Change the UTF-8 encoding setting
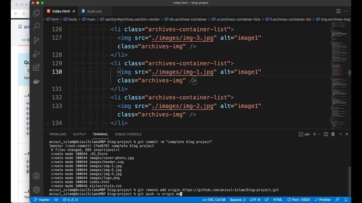This screenshot has height=203, width=362. coord(255,200)
